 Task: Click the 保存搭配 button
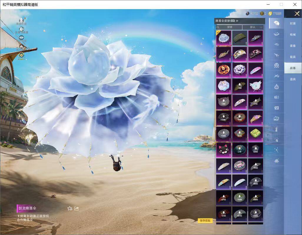(x=205, y=221)
